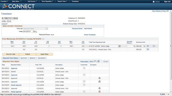Screen dimensions: 172x96
Task: Expand the Actions dropdown
Action: tap(5, 24)
